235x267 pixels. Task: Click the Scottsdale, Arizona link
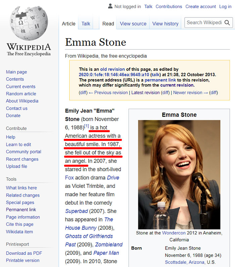(185, 262)
